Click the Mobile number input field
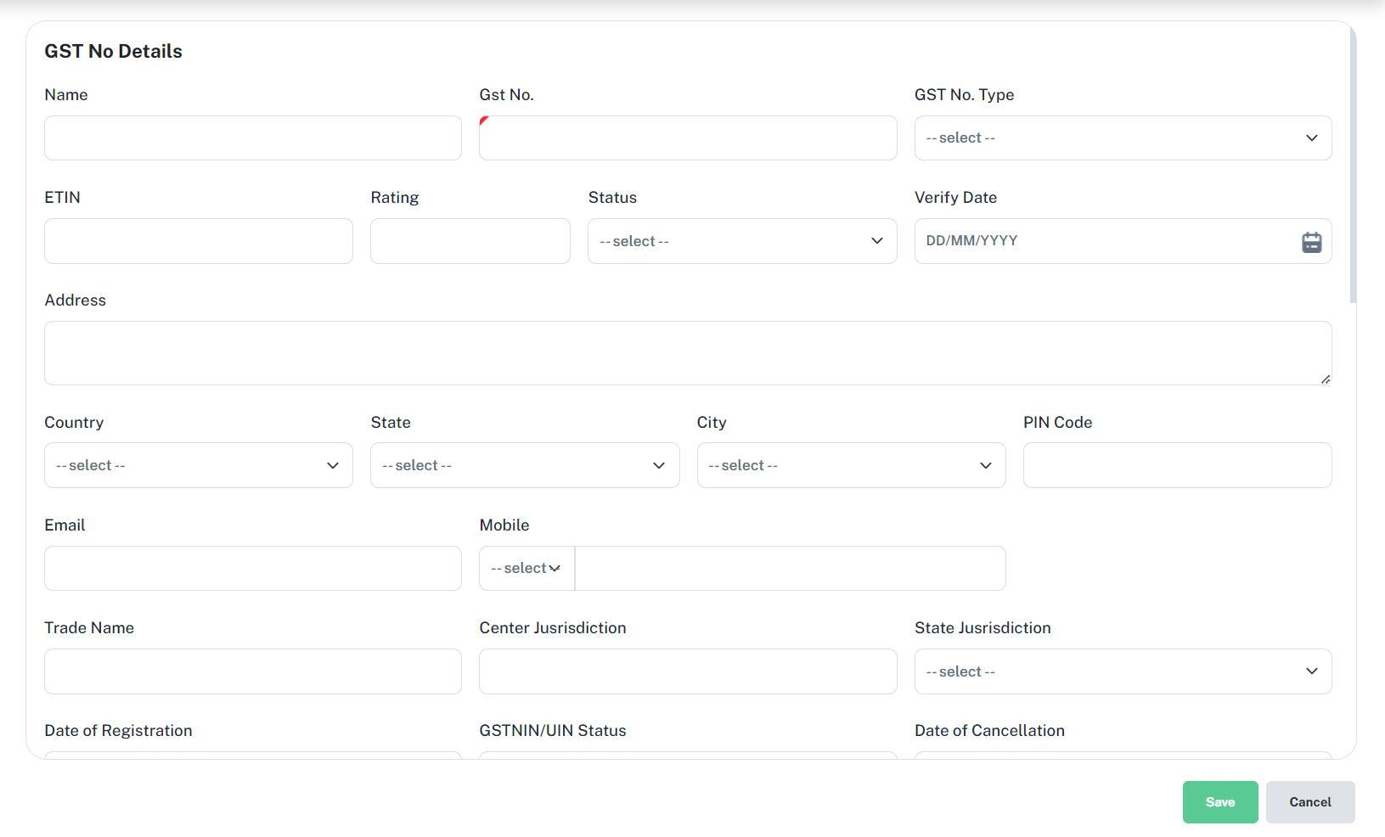Image resolution: width=1385 pixels, height=837 pixels. pyautogui.click(x=790, y=569)
